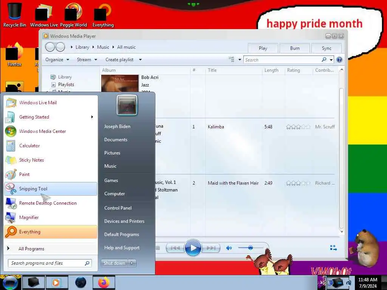Screen dimensions: 387x290
Task: Open shut down options arrow
Action: (132, 263)
